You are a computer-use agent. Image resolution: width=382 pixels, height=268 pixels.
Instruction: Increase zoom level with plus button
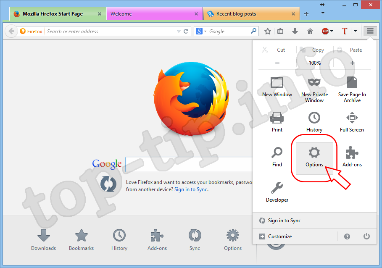point(352,63)
